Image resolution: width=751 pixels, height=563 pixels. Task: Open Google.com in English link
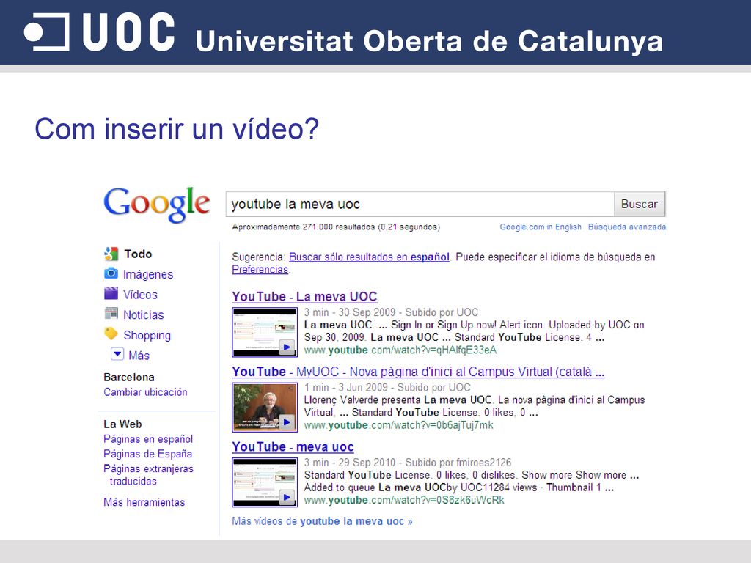pyautogui.click(x=541, y=227)
